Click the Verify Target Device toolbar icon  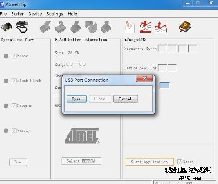point(91,26)
